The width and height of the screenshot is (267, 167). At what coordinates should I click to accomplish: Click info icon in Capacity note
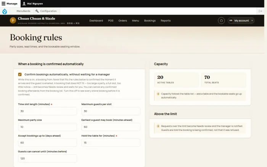pos(158,94)
